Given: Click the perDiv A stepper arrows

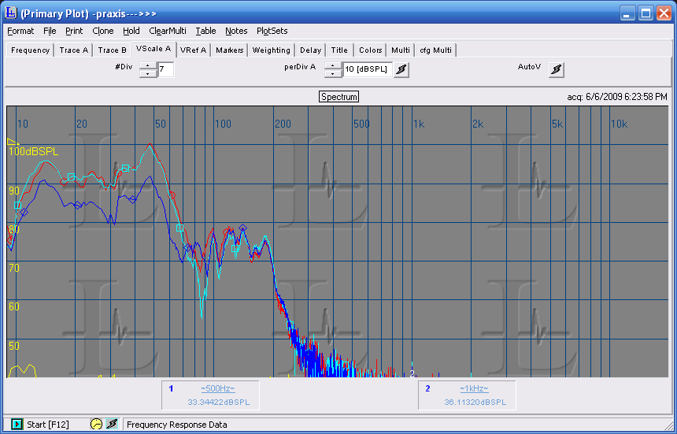Looking at the screenshot, I should (x=333, y=69).
